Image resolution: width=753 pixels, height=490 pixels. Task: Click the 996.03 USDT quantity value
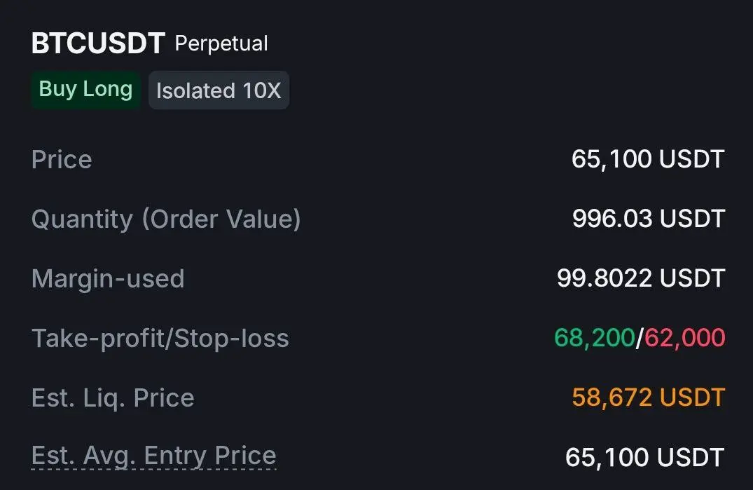tap(648, 219)
